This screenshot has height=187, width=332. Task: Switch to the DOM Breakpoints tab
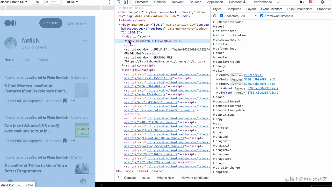300,9
